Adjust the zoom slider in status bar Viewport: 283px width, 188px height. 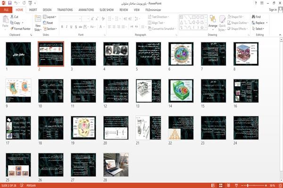point(248,185)
